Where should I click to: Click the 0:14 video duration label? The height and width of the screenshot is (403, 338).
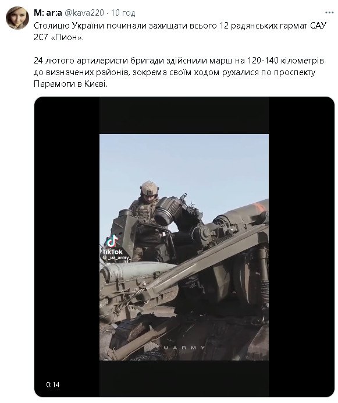click(x=53, y=385)
